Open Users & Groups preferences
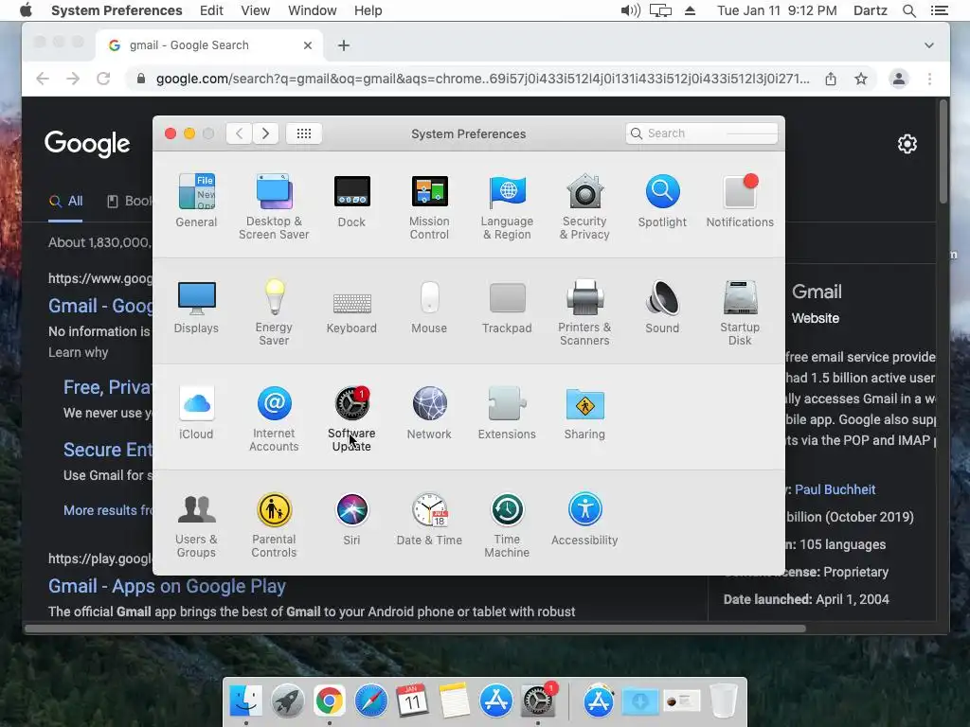 (196, 524)
